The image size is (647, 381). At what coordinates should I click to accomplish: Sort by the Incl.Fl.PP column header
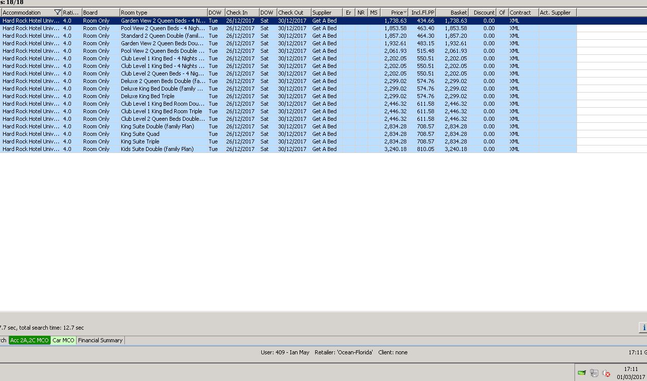pos(422,13)
